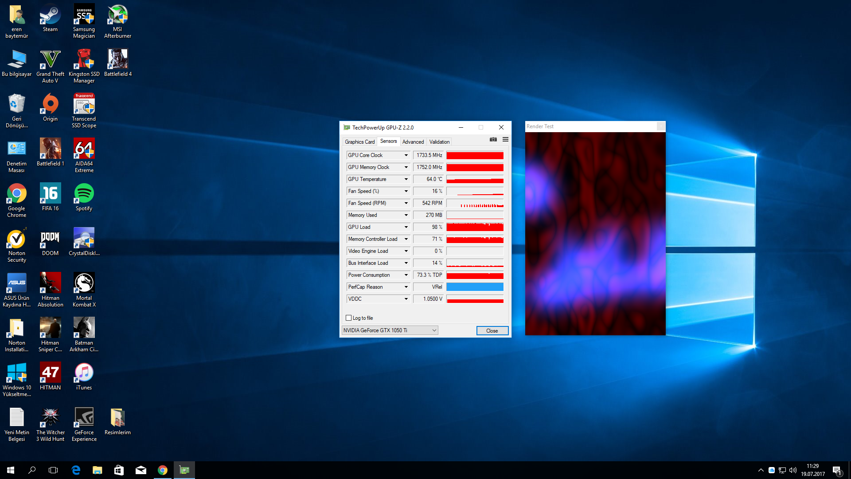The width and height of the screenshot is (851, 479).
Task: Expand the Fan Speed (%) sensor dropdown
Action: 406,191
